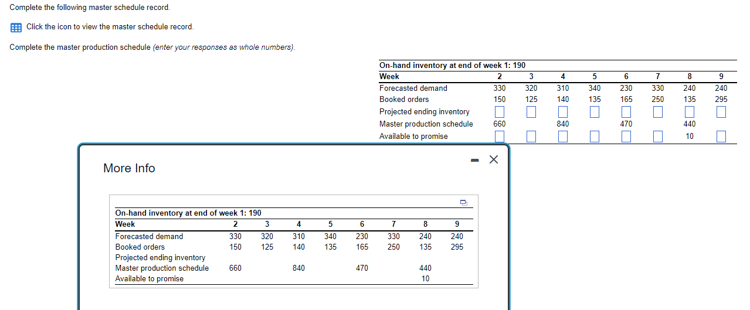Click the week 8 projected ending inventory field

point(690,112)
